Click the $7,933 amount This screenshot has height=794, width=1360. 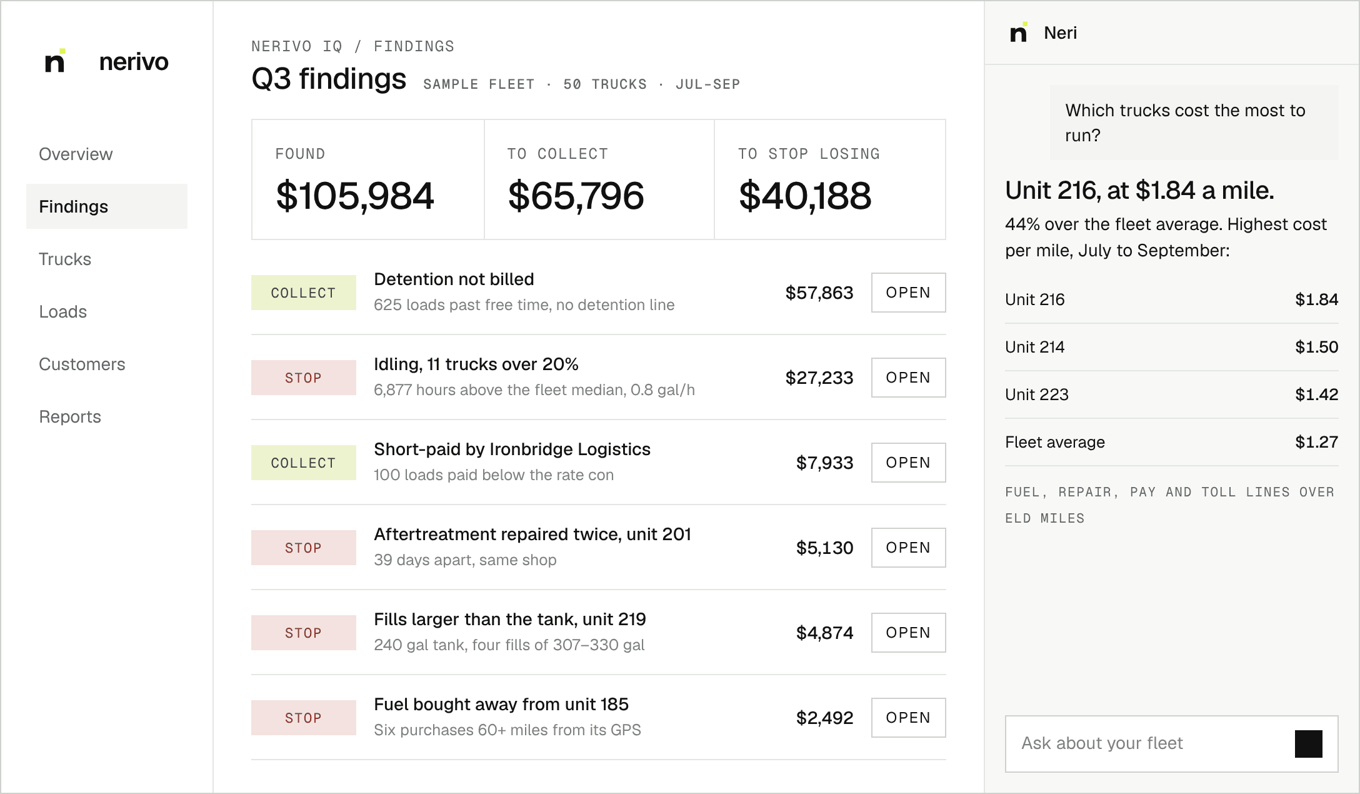click(824, 463)
